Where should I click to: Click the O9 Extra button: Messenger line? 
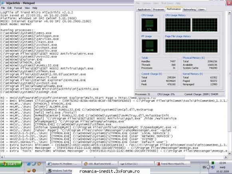[x=99, y=148]
